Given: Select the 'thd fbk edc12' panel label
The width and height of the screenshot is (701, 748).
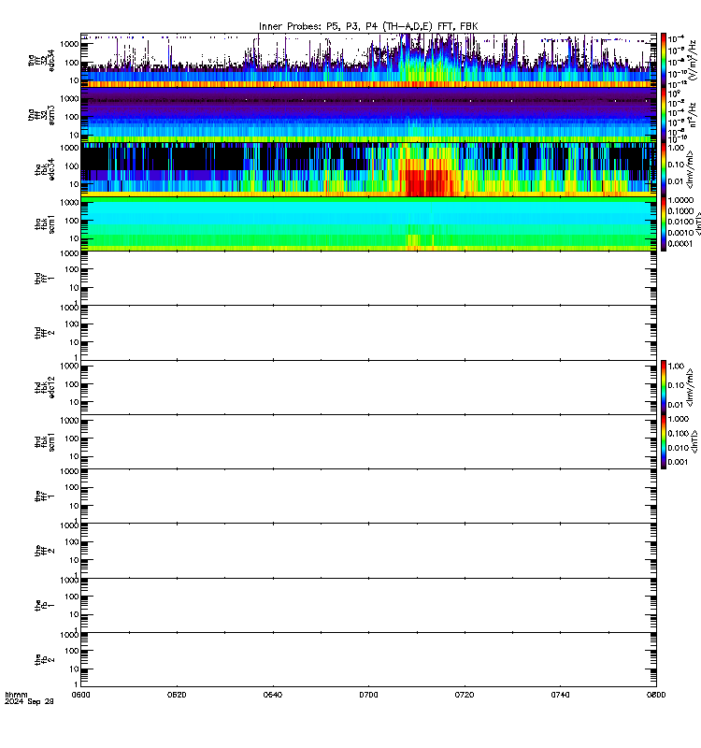Looking at the screenshot, I should pyautogui.click(x=45, y=385).
